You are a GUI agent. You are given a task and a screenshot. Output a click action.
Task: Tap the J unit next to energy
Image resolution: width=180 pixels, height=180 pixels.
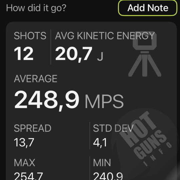100,56
